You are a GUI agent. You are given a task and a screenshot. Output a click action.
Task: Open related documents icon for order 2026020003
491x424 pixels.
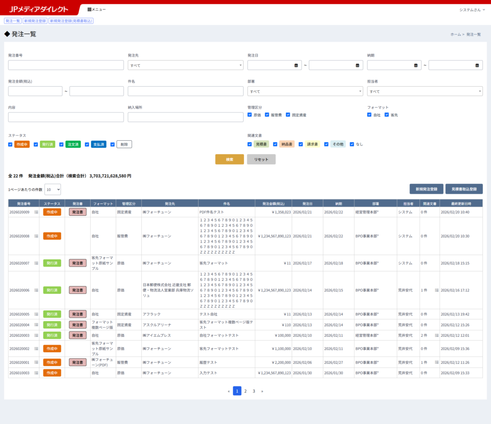click(436, 335)
